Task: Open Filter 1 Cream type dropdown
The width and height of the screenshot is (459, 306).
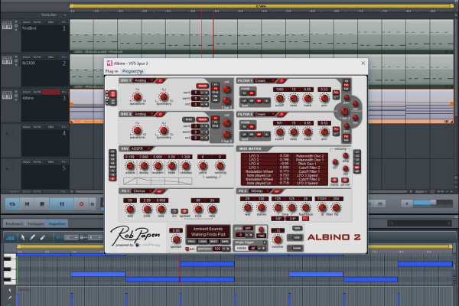Action: pyautogui.click(x=265, y=80)
